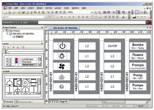Select the text box 'A' tool

click(x=145, y=12)
